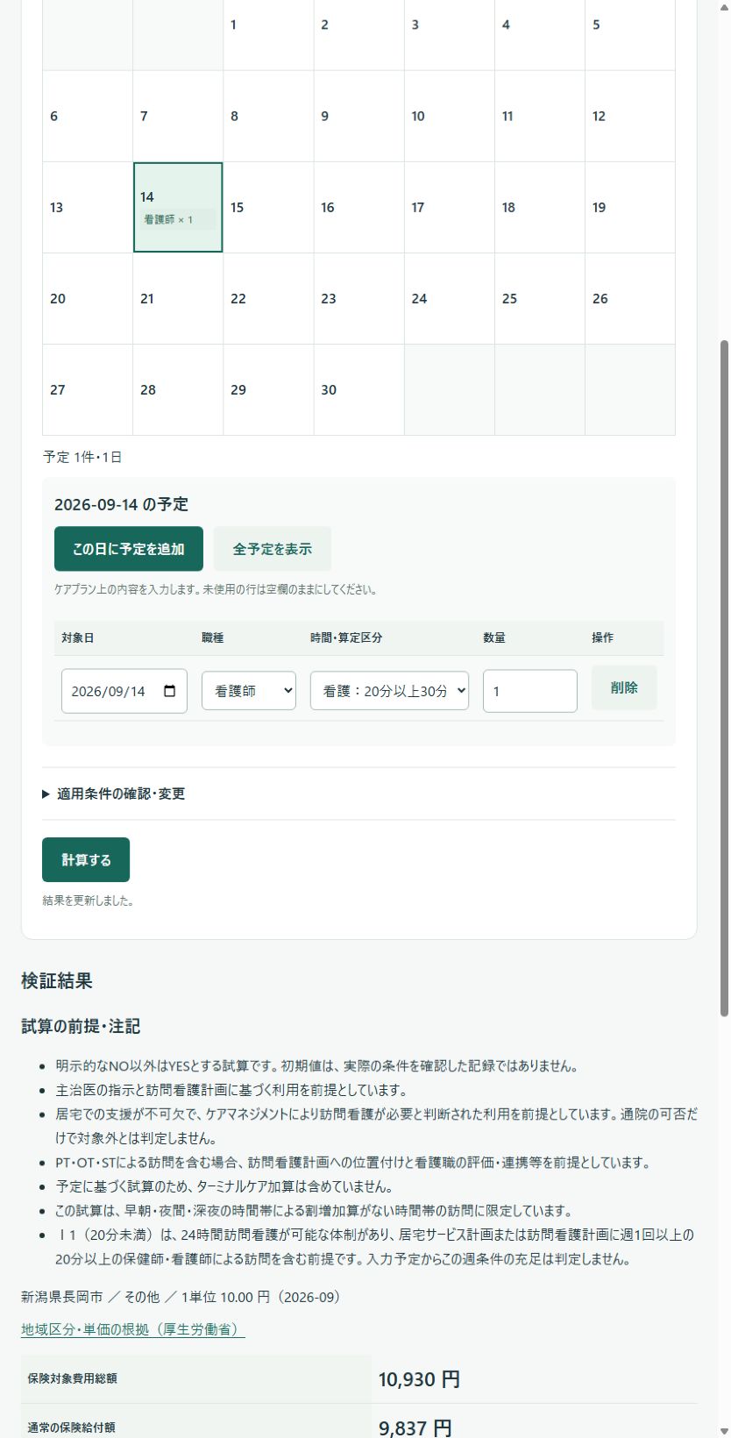Open the date picker calendar icon
The image size is (731, 1438).
(x=170, y=691)
